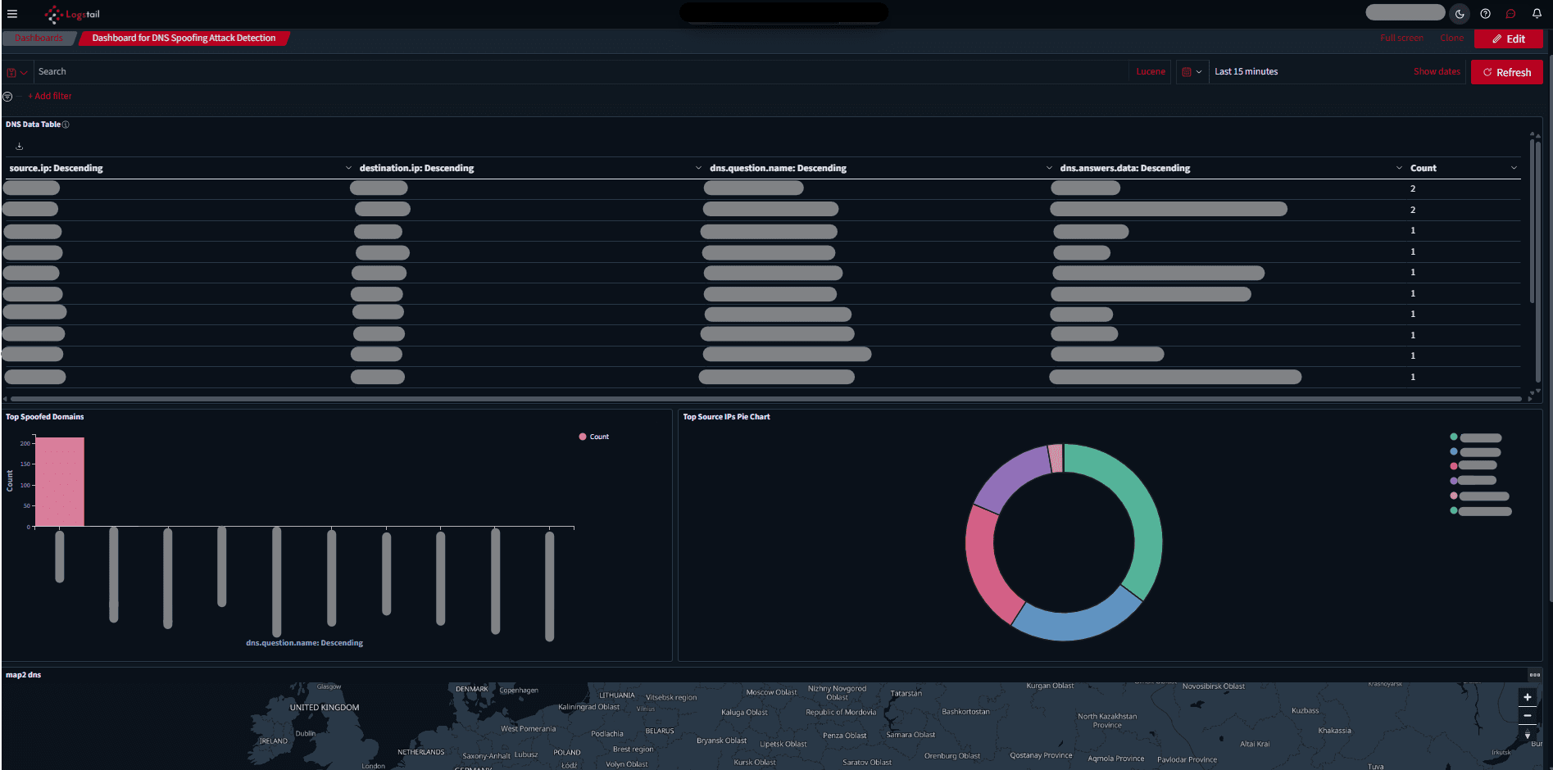1553x770 pixels.
Task: Zoom out on the map
Action: (1528, 716)
